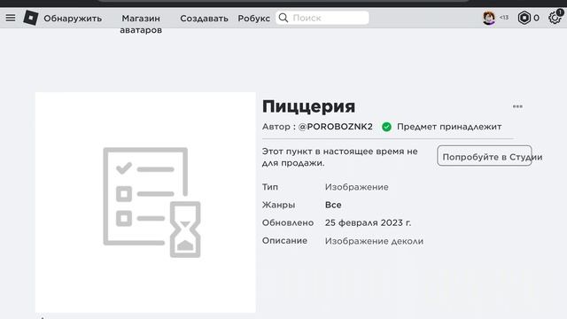This screenshot has width=567, height=319.
Task: Go to Магазин аватаров
Action: [141, 24]
